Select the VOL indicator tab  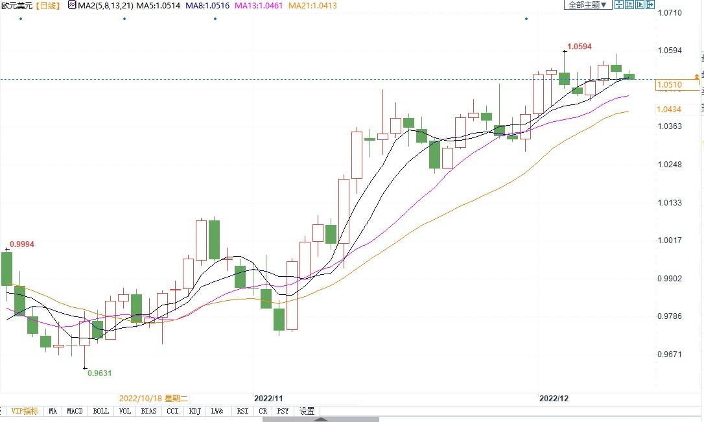125,411
